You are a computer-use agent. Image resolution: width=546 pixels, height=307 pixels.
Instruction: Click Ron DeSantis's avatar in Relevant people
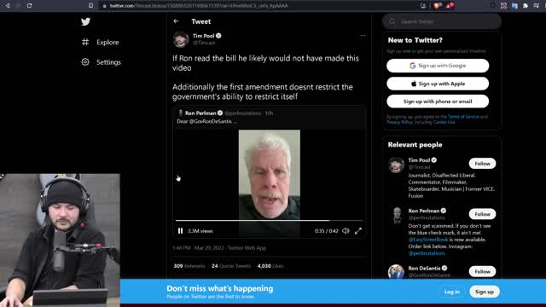(396, 271)
